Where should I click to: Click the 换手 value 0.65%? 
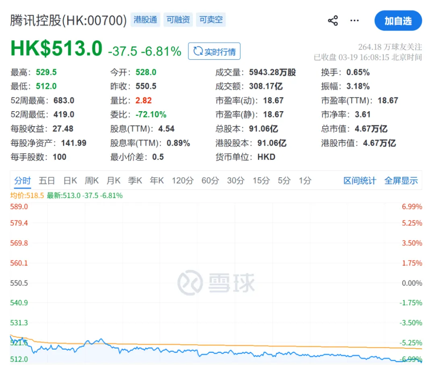[358, 72]
